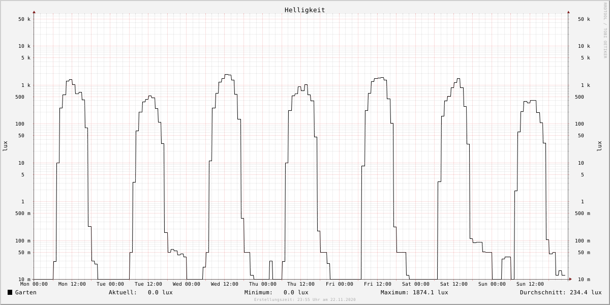610x305 pixels.
Task: Select the 'Fri 12:00' time axis label
Action: (378, 284)
